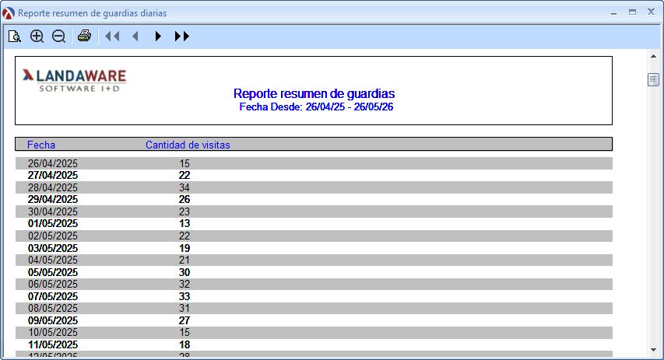Zoom out of the report

pos(58,37)
